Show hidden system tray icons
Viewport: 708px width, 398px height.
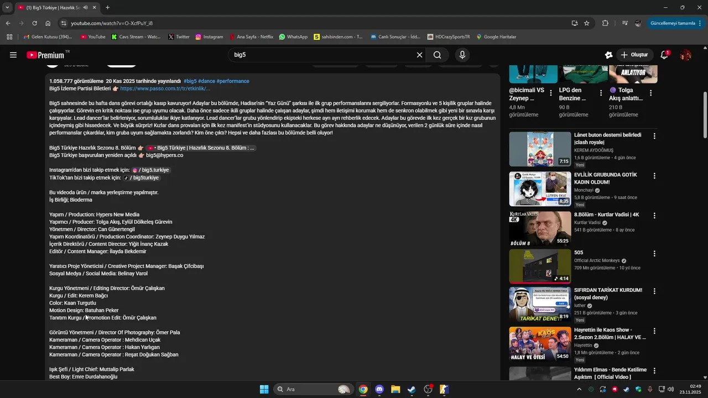pos(579,389)
